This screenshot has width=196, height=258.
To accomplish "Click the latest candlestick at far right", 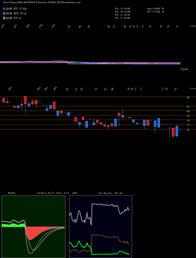I will tap(180, 130).
